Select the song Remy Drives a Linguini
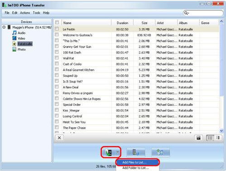 point(77,93)
